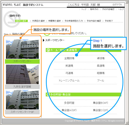Choose the トレーニングルーム facility link
Screen dimensions: 129x125
pyautogui.click(x=69, y=80)
